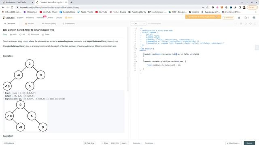Go to previous problem with Prev
The width and height of the screenshot is (259, 145).
(105, 143)
